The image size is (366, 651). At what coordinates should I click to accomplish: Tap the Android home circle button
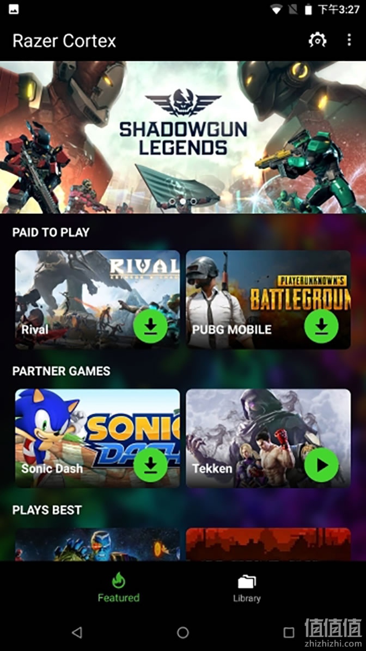183,632
